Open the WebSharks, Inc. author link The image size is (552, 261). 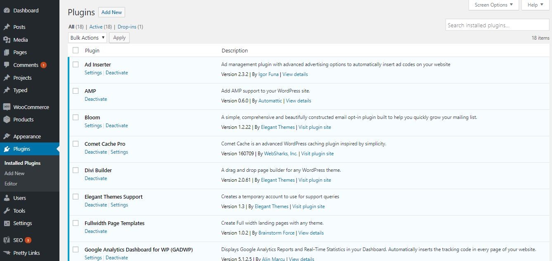[281, 154]
